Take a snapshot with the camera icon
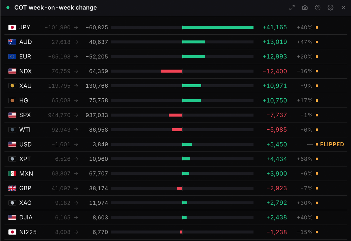351x241 pixels. (305, 8)
